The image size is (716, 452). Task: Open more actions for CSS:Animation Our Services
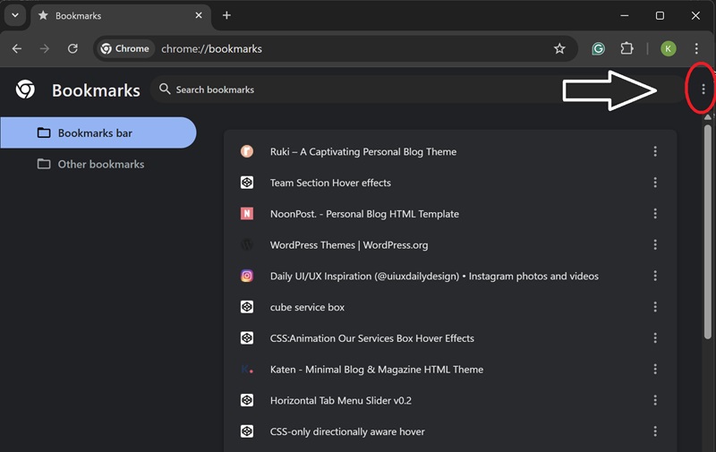coord(655,337)
